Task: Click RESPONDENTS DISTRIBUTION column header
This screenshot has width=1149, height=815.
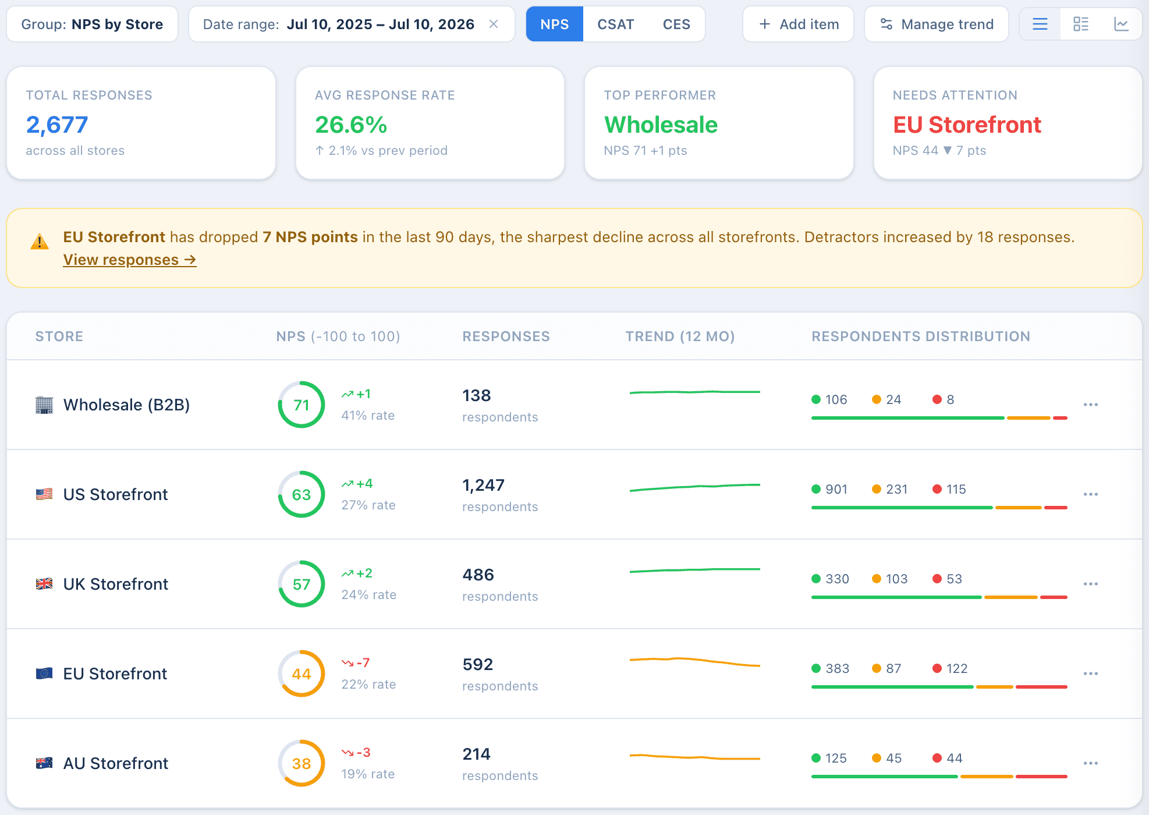Action: coord(921,336)
